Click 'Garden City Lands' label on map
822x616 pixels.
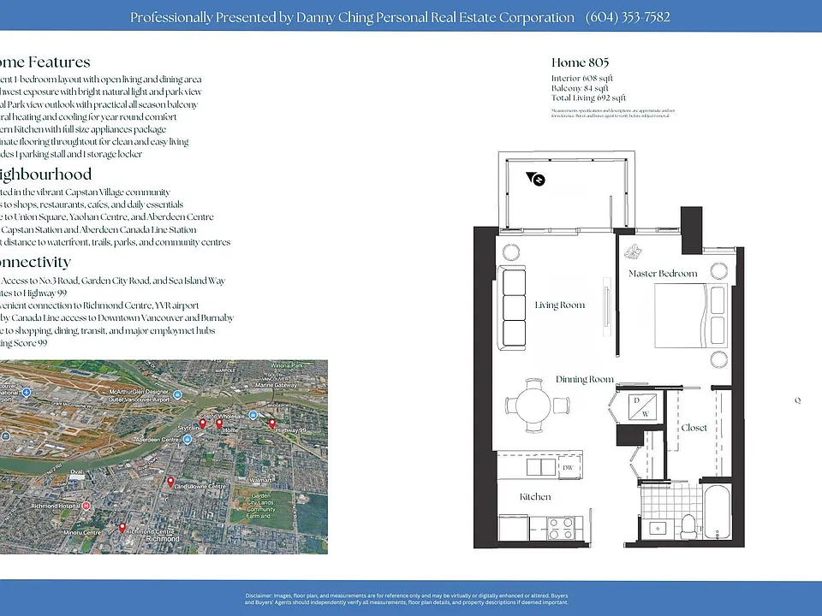(x=260, y=502)
